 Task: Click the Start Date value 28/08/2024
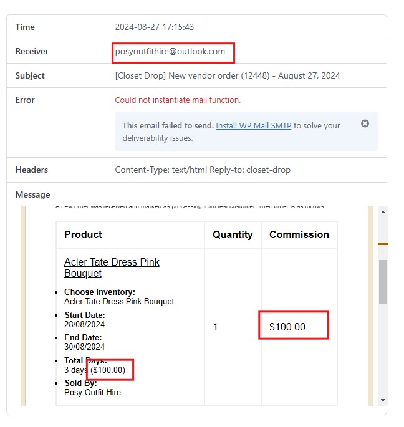click(84, 324)
